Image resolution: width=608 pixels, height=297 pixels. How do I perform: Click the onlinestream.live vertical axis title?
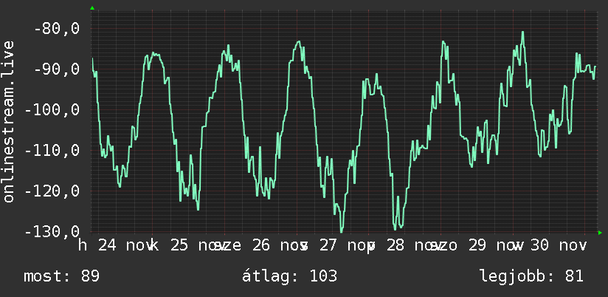pos(9,121)
